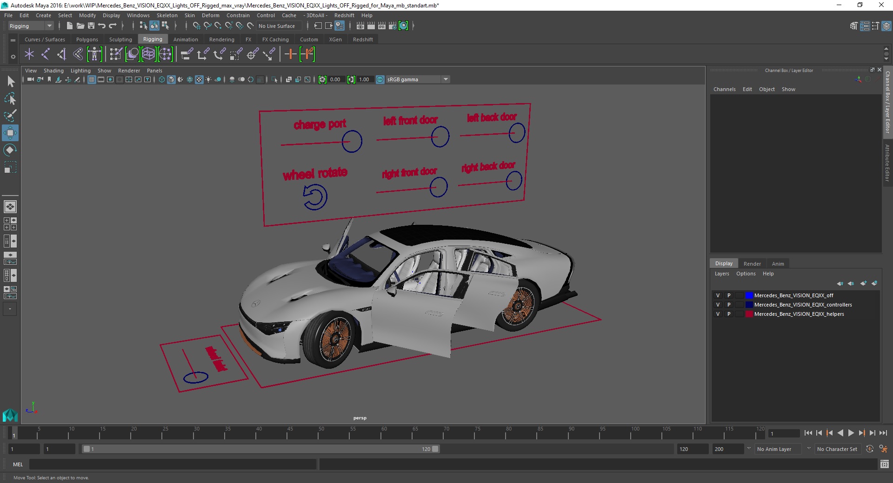
Task: Open the shelf tab menu lines button
Action: point(13,40)
